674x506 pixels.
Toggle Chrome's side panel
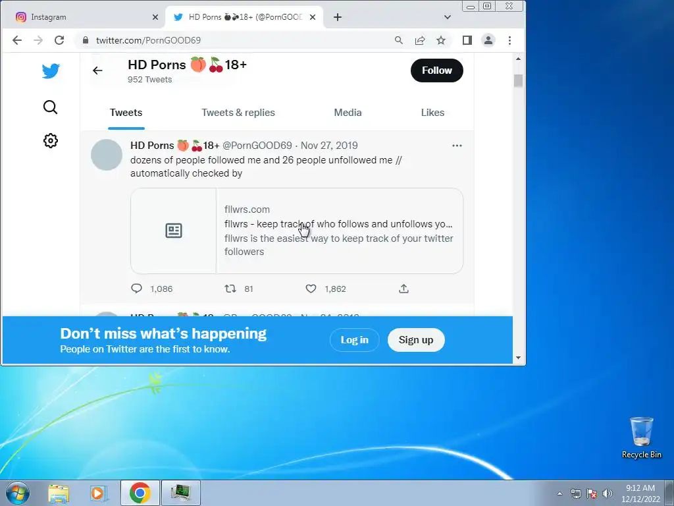point(467,40)
